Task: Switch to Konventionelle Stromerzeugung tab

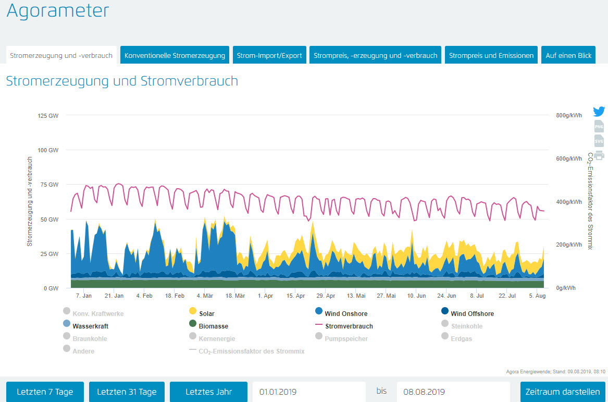Action: point(175,55)
